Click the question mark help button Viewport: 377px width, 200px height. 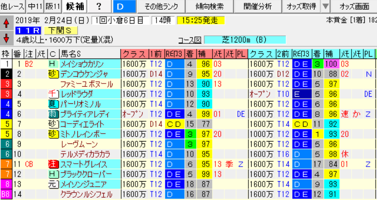pyautogui.click(x=99, y=7)
